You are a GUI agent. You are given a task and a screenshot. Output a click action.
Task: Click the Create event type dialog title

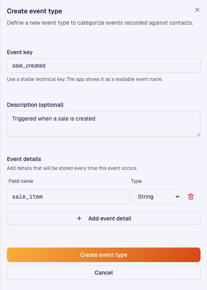[x=34, y=11]
